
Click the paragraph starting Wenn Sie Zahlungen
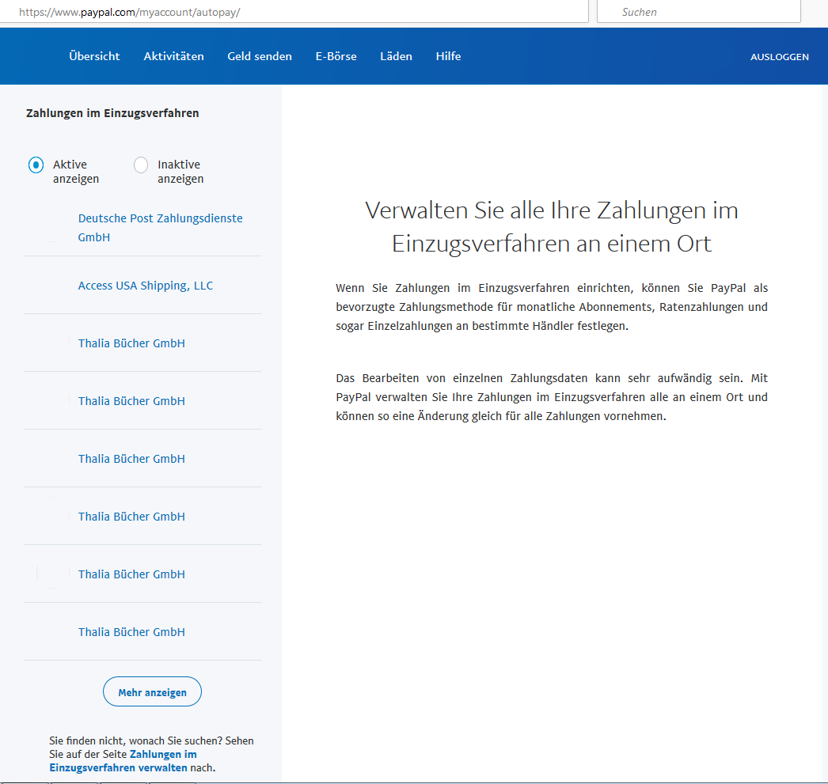tap(551, 307)
